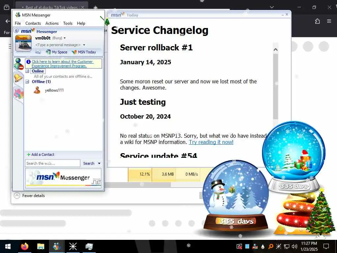Open the Actions menu

click(x=52, y=23)
